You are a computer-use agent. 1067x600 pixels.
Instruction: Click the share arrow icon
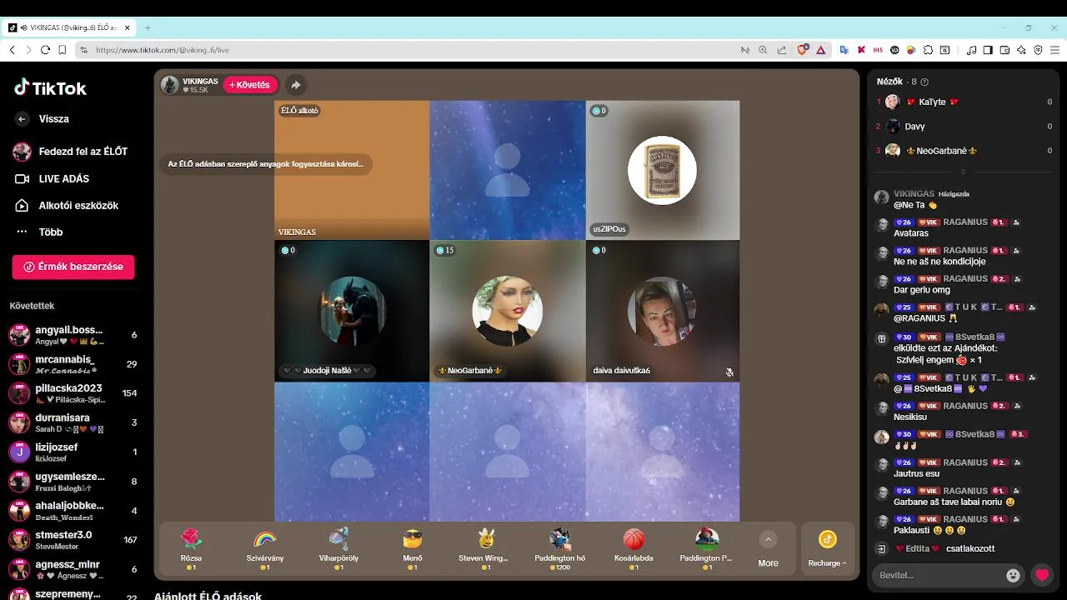point(295,85)
